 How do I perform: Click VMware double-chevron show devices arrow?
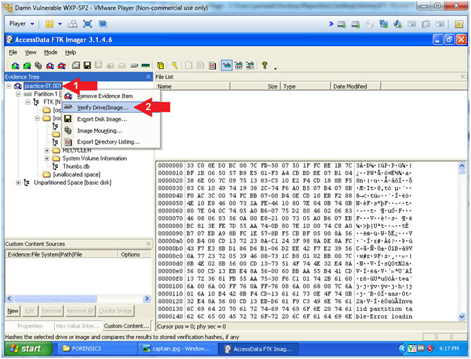point(331,24)
